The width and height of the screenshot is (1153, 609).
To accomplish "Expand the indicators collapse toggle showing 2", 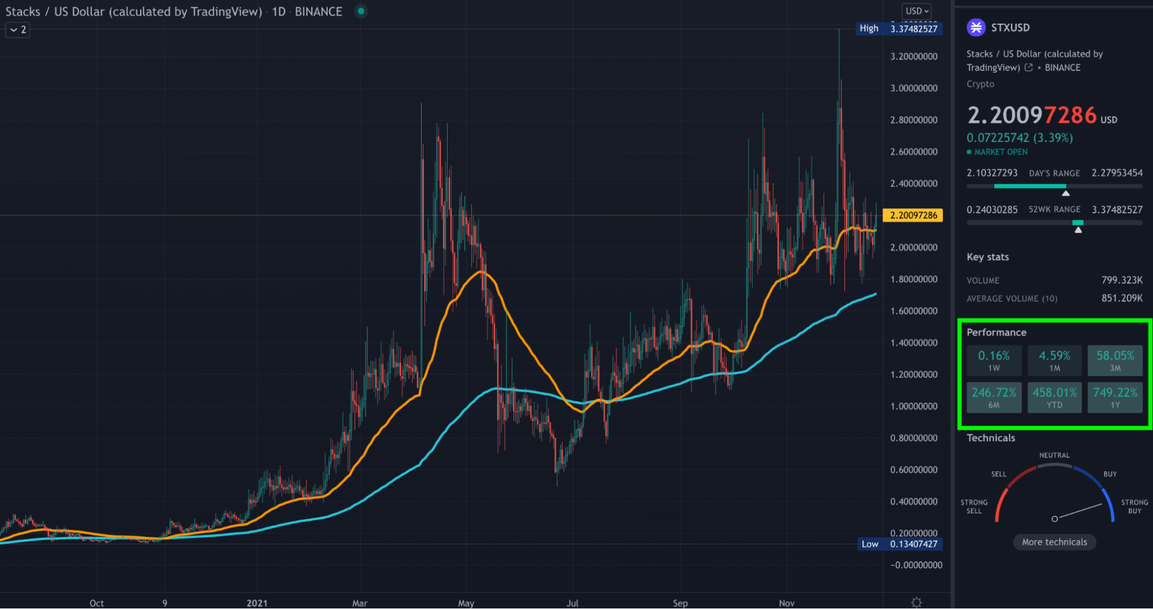I will click(x=17, y=29).
